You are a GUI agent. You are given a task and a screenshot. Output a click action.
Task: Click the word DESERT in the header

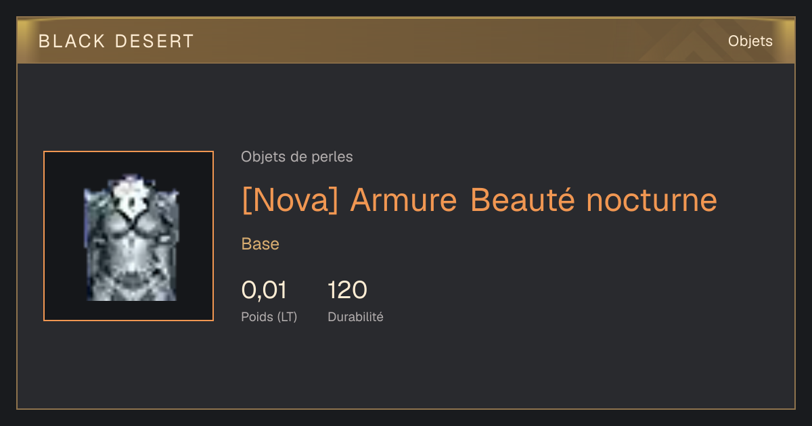154,41
